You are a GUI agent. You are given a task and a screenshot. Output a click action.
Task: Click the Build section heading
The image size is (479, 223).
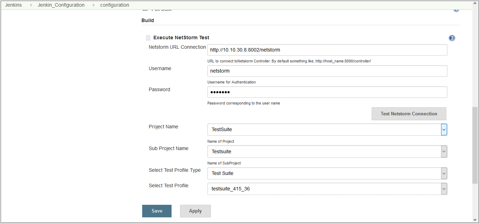(148, 20)
